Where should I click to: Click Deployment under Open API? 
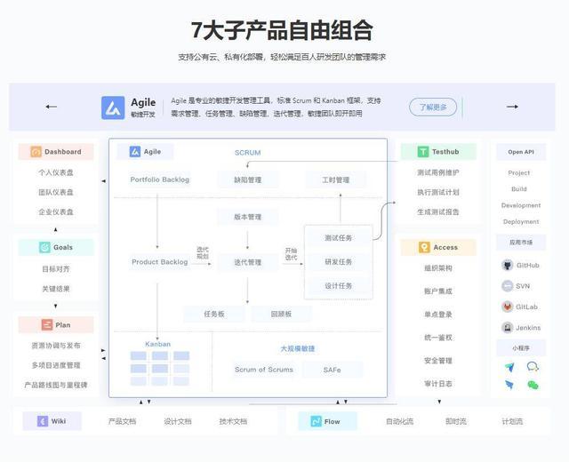pyautogui.click(x=521, y=221)
